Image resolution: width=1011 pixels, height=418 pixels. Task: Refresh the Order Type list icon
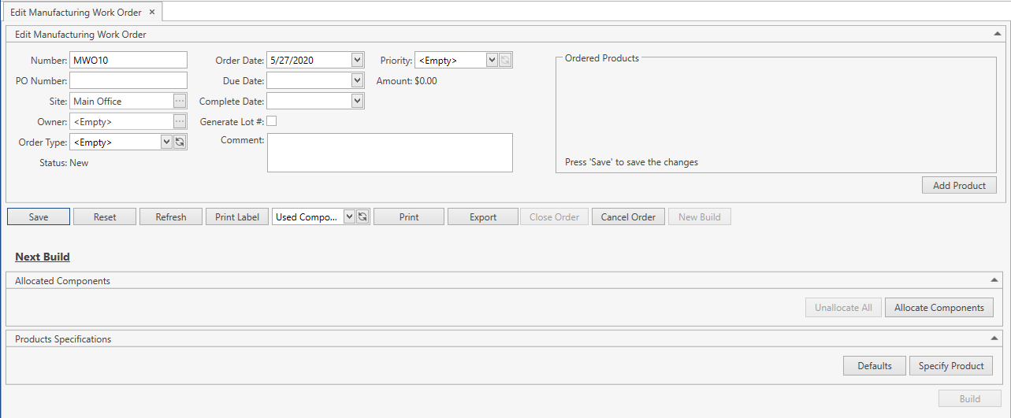[180, 142]
